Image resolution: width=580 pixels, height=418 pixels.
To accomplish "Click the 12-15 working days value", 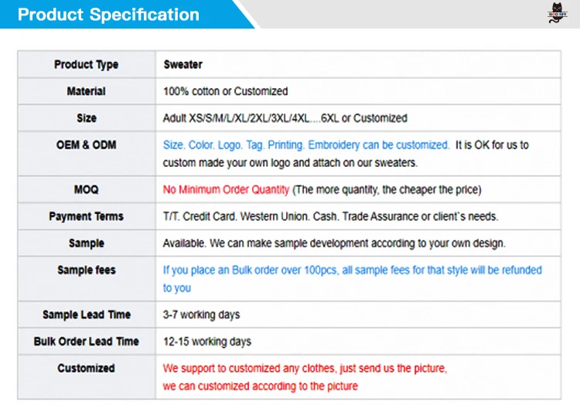I will (x=206, y=342).
